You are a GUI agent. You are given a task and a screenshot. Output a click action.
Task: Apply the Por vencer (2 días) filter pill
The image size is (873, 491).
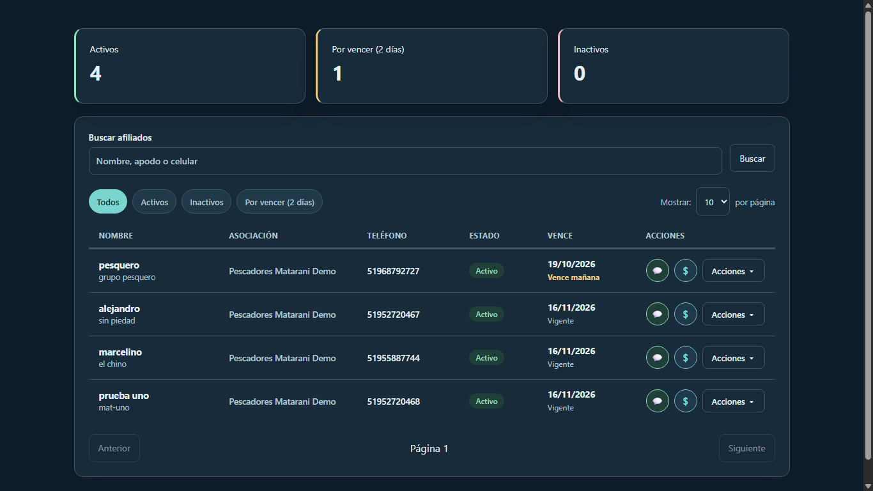coord(280,201)
